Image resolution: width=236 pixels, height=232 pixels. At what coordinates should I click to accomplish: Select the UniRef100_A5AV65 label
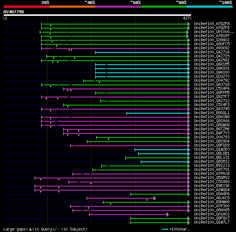[212, 210]
